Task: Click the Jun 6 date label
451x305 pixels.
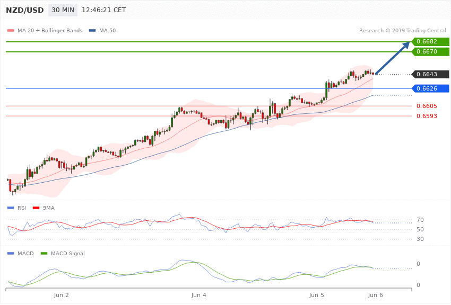Action: click(x=375, y=295)
